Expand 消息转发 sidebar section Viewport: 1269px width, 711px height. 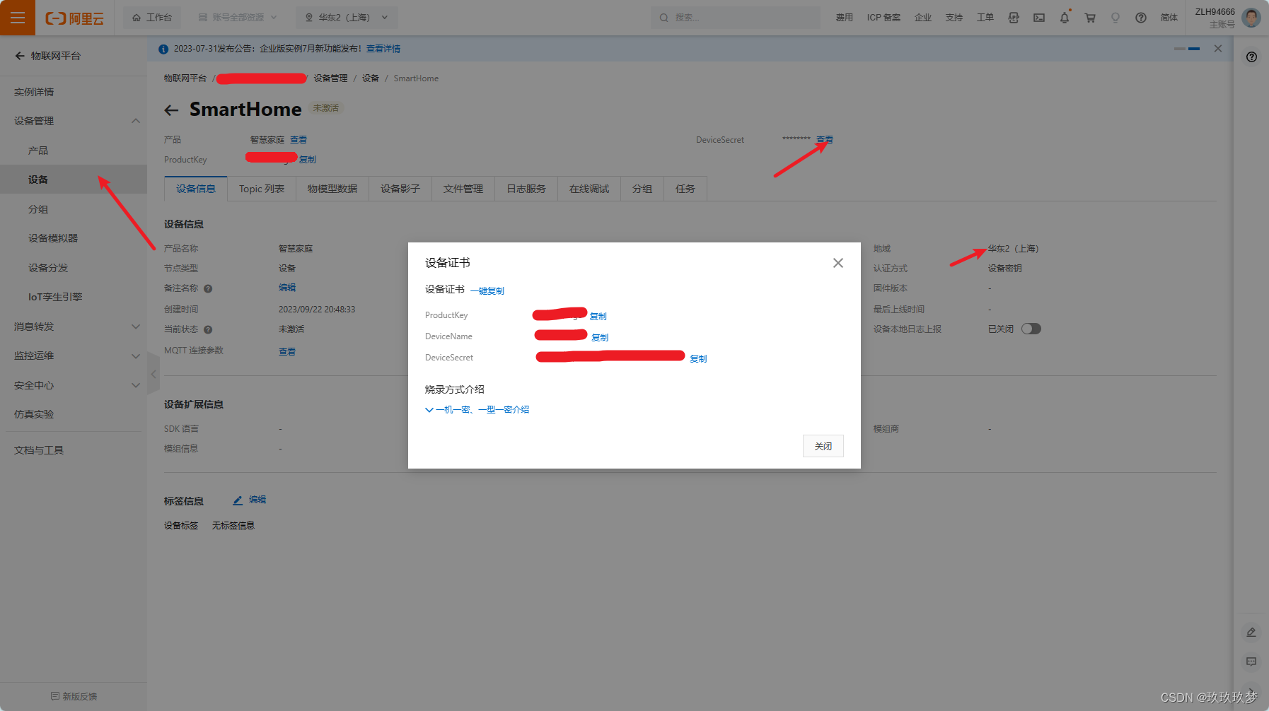[136, 327]
